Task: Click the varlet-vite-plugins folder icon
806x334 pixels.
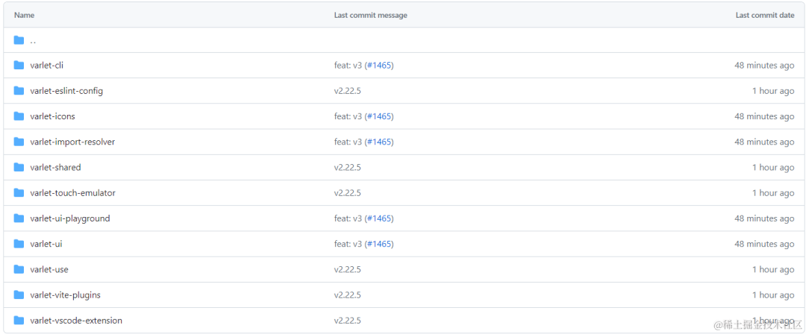Action: [19, 295]
